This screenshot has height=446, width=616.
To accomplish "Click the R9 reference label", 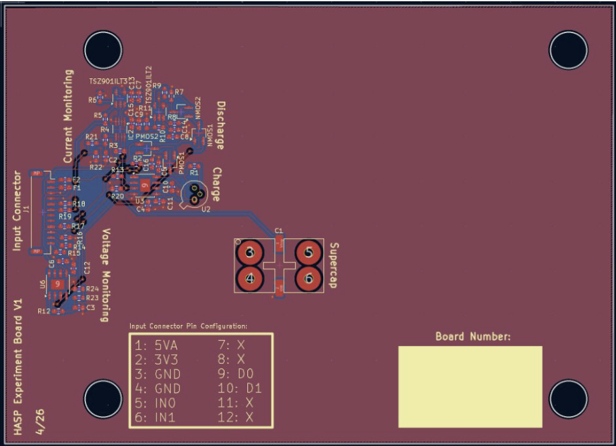I will pyautogui.click(x=157, y=85).
